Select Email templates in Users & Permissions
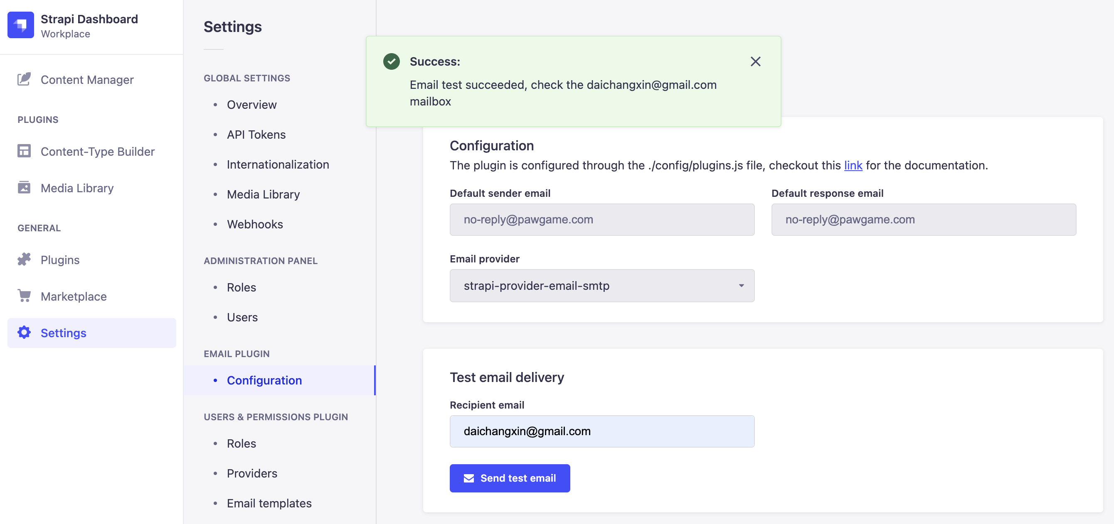Screen dimensions: 1114x524 tap(269, 503)
